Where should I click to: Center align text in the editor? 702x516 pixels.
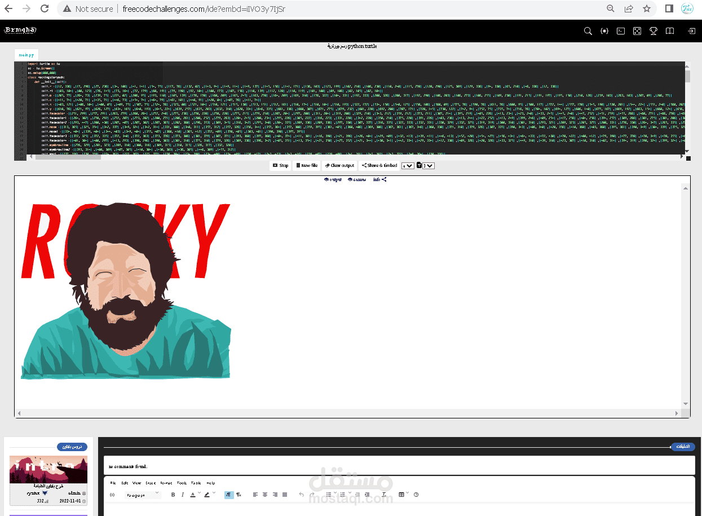(x=265, y=495)
